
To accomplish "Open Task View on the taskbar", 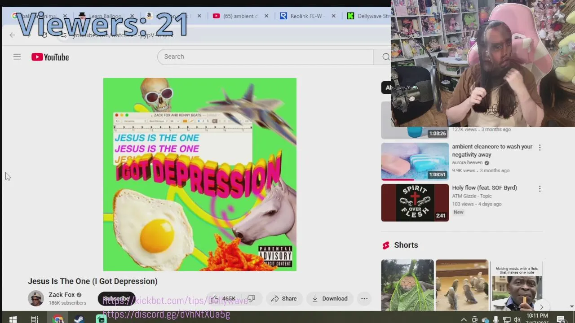I will coord(34,319).
